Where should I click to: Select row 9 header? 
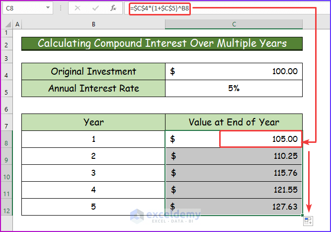6,156
